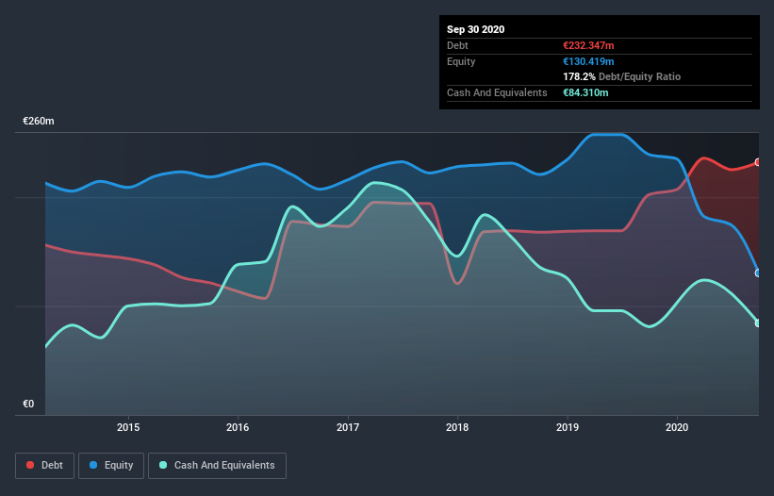The width and height of the screenshot is (774, 496).
Task: Click the teal Cash endpoint marker
Action: pos(758,323)
